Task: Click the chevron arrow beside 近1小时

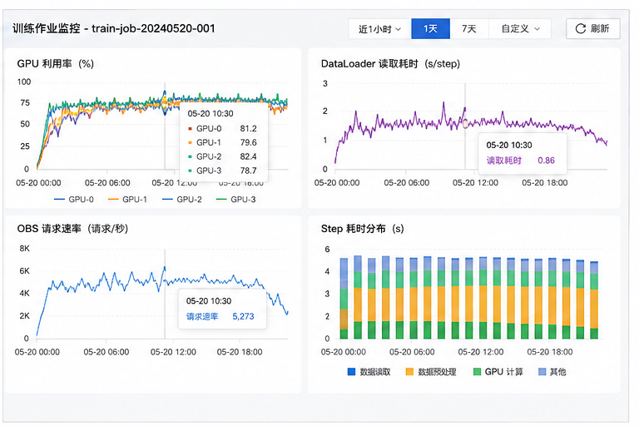Action: pos(399,29)
